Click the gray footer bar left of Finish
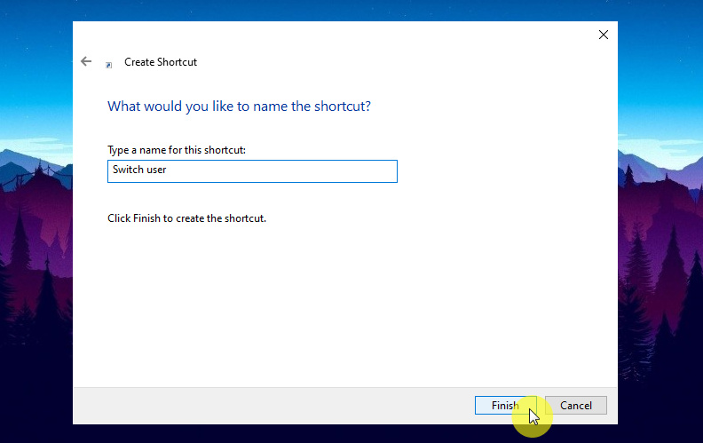The width and height of the screenshot is (703, 443). tap(266, 405)
